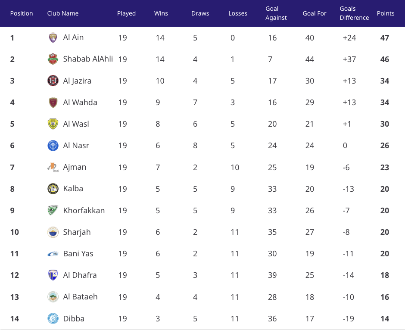Click the Ajman club logo
Viewport: 405px width, 330px height.
click(x=53, y=167)
